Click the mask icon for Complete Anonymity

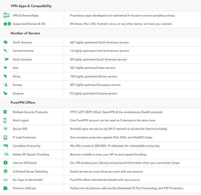pos(6,146)
